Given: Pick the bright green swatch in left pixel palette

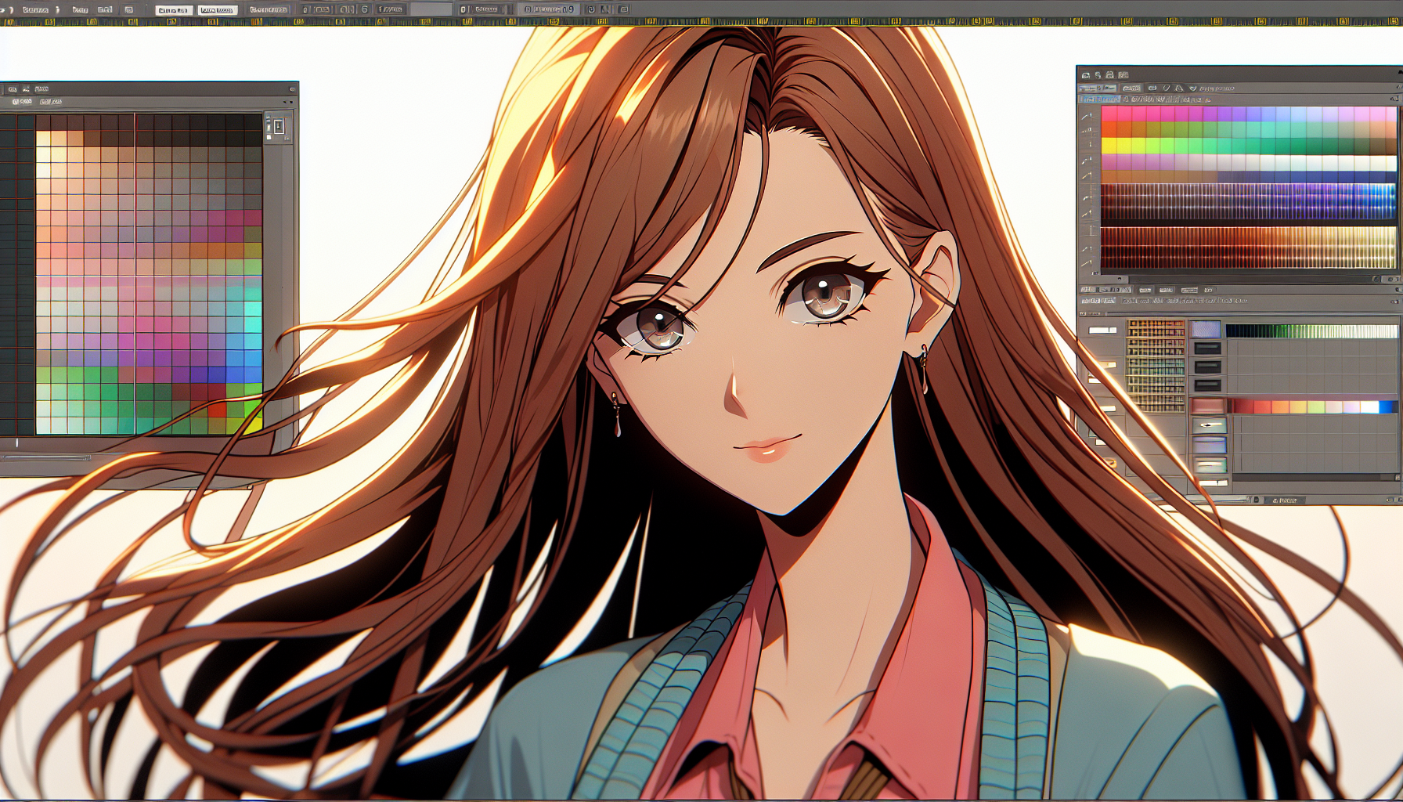Looking at the screenshot, I should pos(252,407).
